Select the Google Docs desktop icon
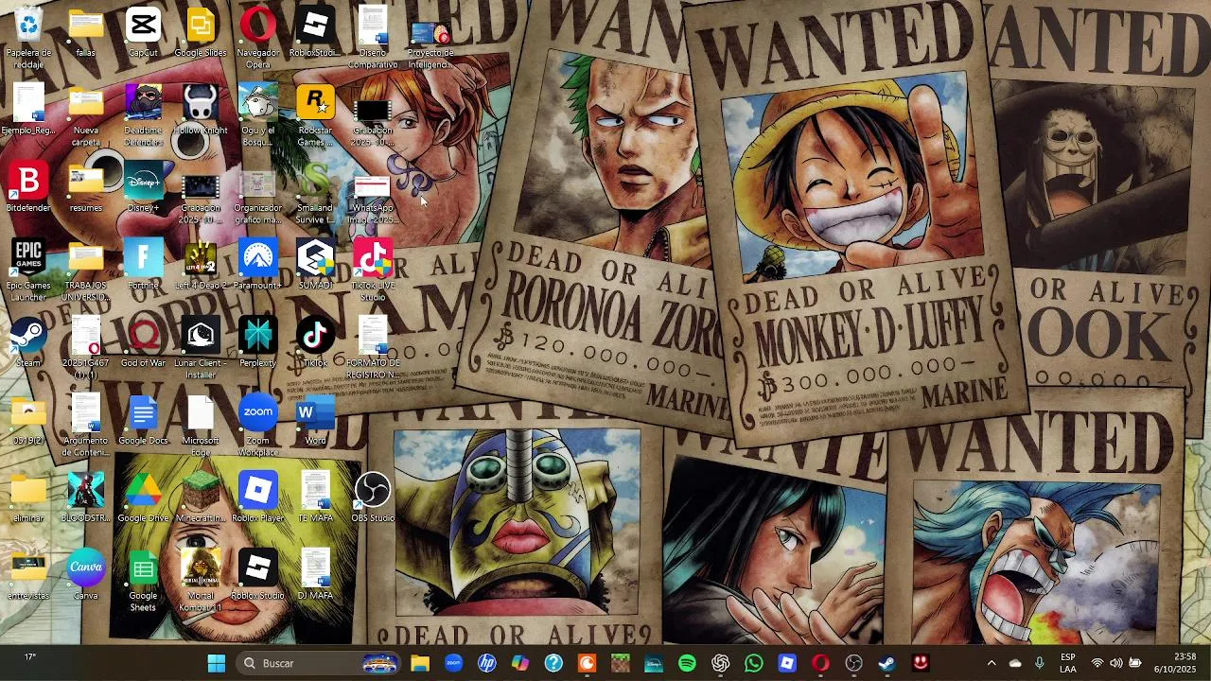The image size is (1211, 681). coord(143,421)
